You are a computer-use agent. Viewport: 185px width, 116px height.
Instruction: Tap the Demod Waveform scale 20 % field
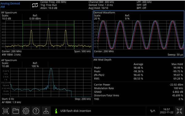97,17
